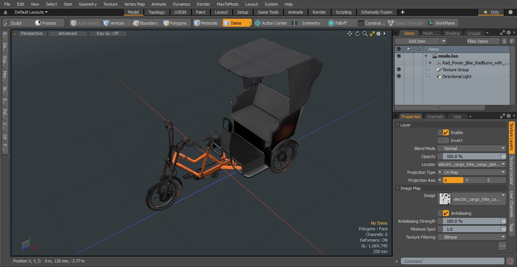Open the Default Layouts dropdown
This screenshot has height=267, width=517.
(x=31, y=12)
